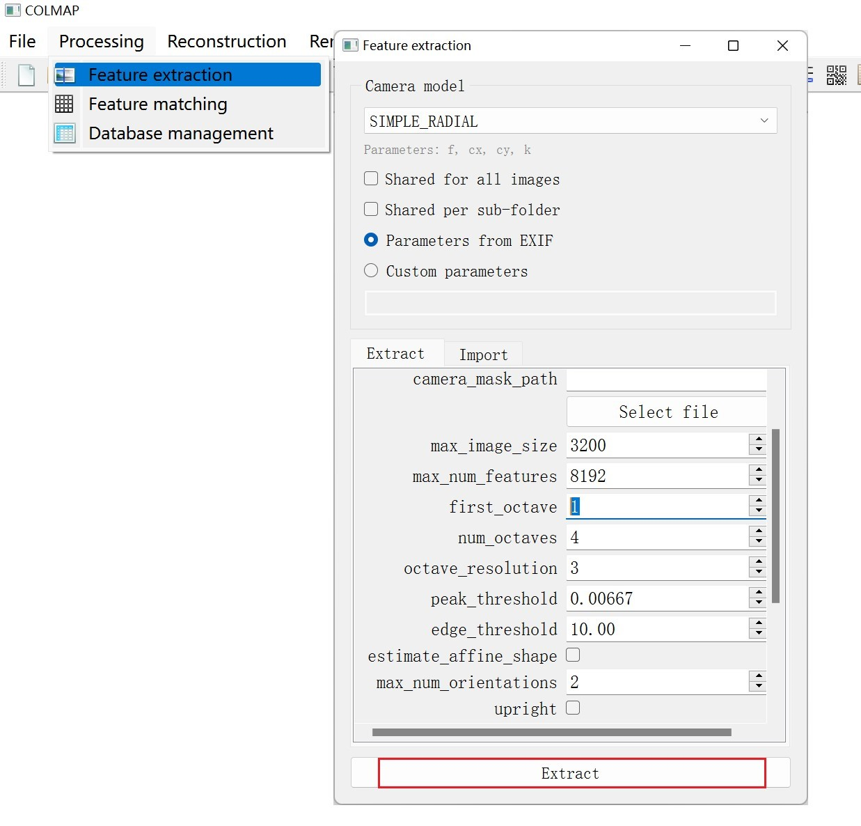Tick the estimate_affine_shape checkbox

pyautogui.click(x=573, y=655)
